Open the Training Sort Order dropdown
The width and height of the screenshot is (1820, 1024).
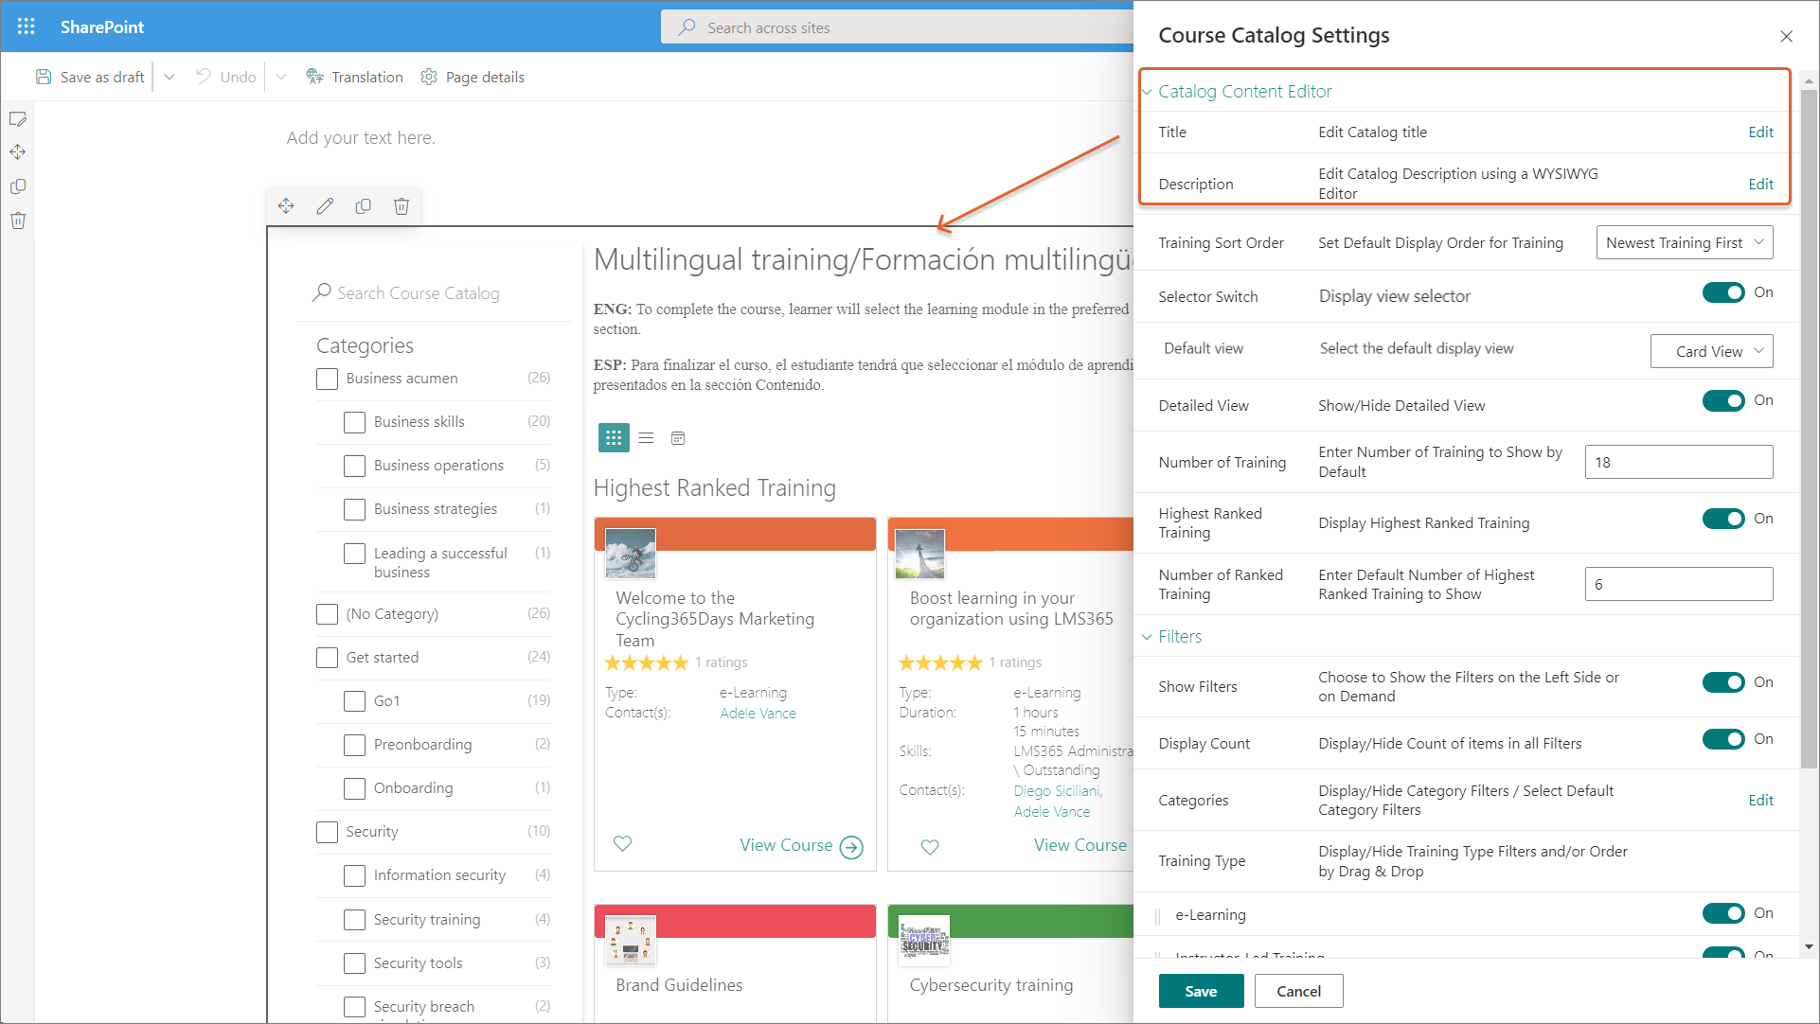tap(1684, 242)
